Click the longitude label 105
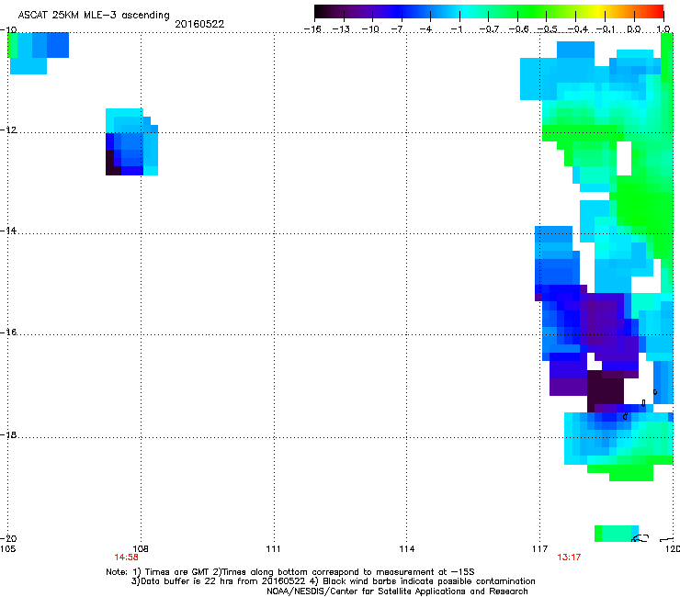 [x=7, y=549]
